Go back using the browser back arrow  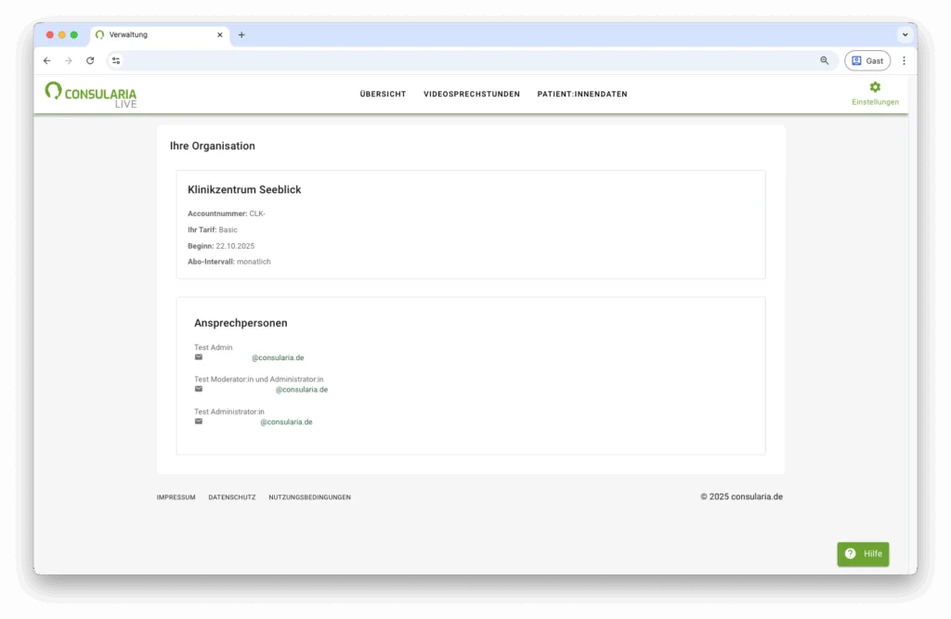(x=47, y=60)
